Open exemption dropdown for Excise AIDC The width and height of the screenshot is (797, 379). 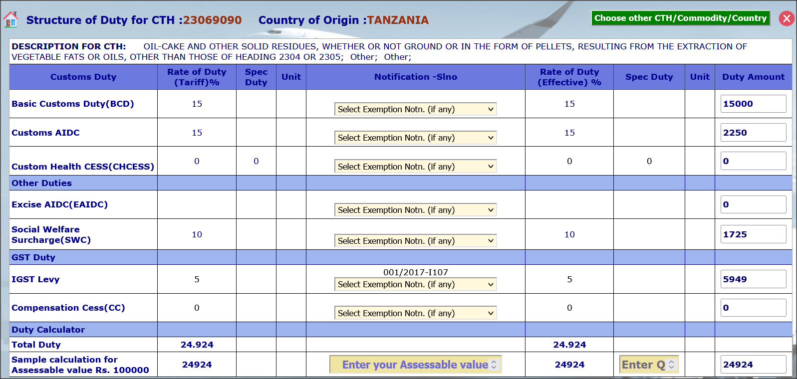click(415, 210)
